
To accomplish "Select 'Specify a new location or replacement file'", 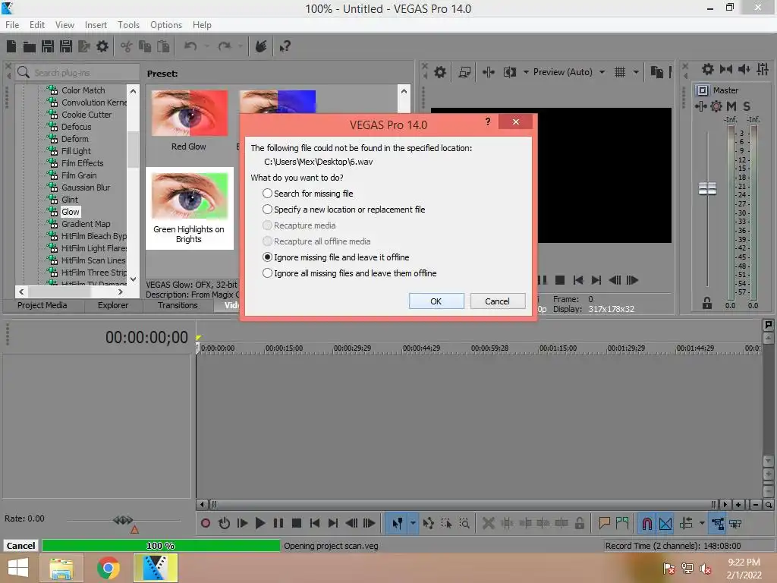I will click(344, 210).
